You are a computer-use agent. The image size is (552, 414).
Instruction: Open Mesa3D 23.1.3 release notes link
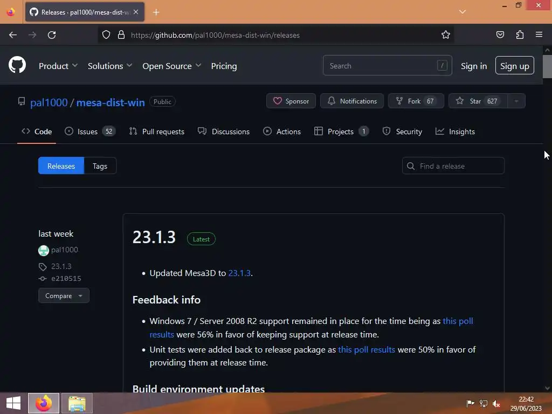239,273
